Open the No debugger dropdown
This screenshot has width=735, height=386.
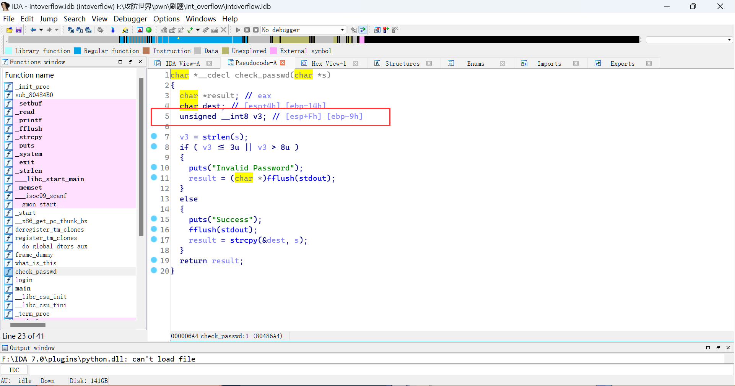click(303, 30)
